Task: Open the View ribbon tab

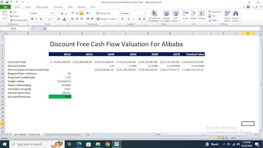Action: [92, 7]
